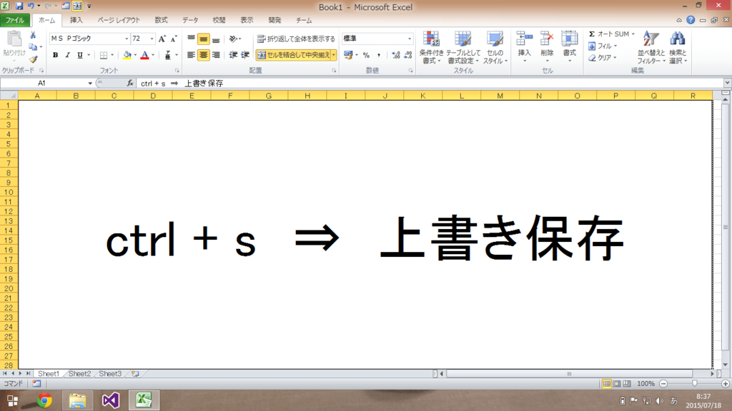Screen dimensions: 732x411
Task: Click the increase decimal icon
Action: click(x=396, y=55)
